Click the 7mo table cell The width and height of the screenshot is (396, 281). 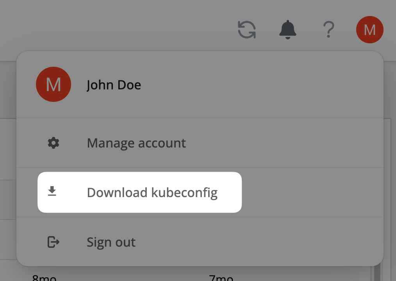coord(221,278)
